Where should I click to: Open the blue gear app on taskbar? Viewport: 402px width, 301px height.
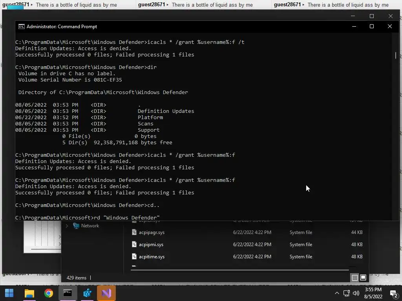(87, 293)
